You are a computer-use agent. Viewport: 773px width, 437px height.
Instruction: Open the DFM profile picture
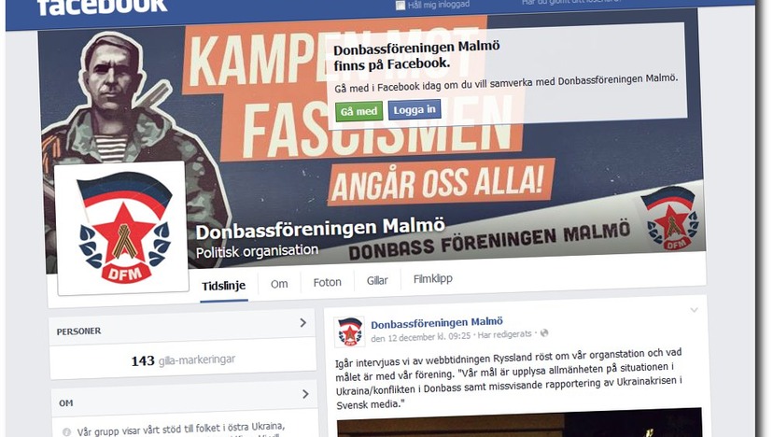click(122, 228)
